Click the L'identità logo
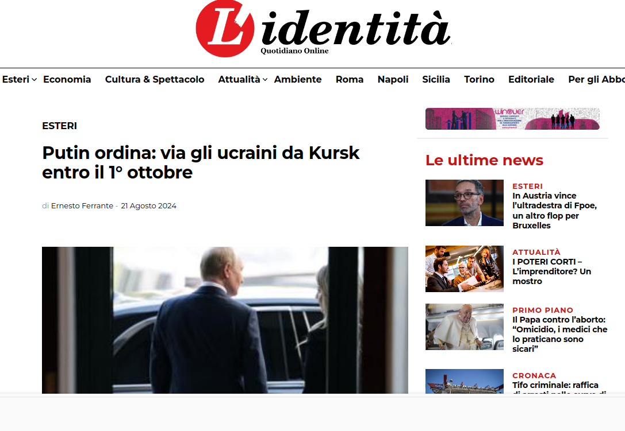 (x=323, y=29)
